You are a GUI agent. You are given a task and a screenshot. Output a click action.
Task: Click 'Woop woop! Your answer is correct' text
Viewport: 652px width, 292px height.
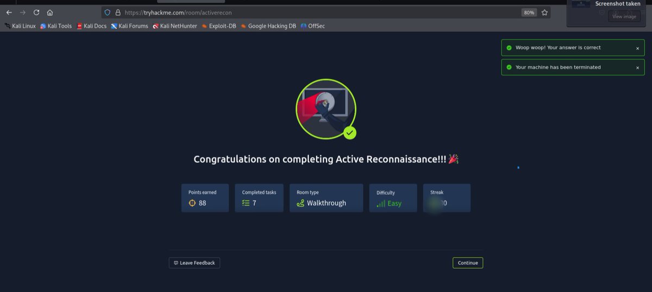[558, 48]
